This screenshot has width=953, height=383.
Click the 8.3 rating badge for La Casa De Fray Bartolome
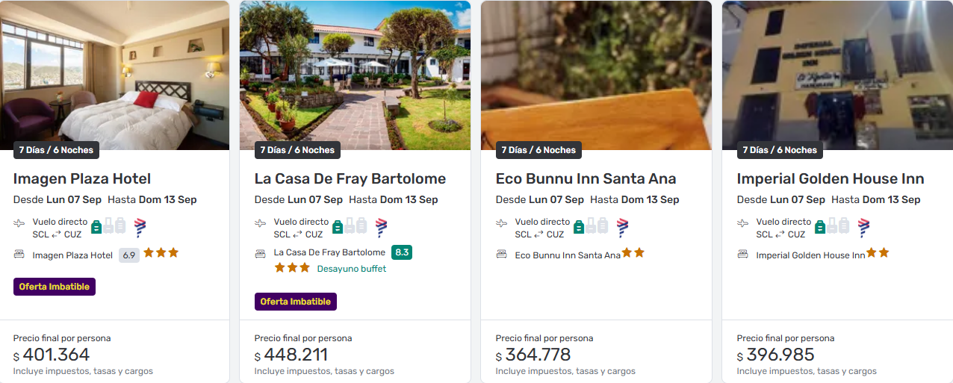(x=402, y=252)
